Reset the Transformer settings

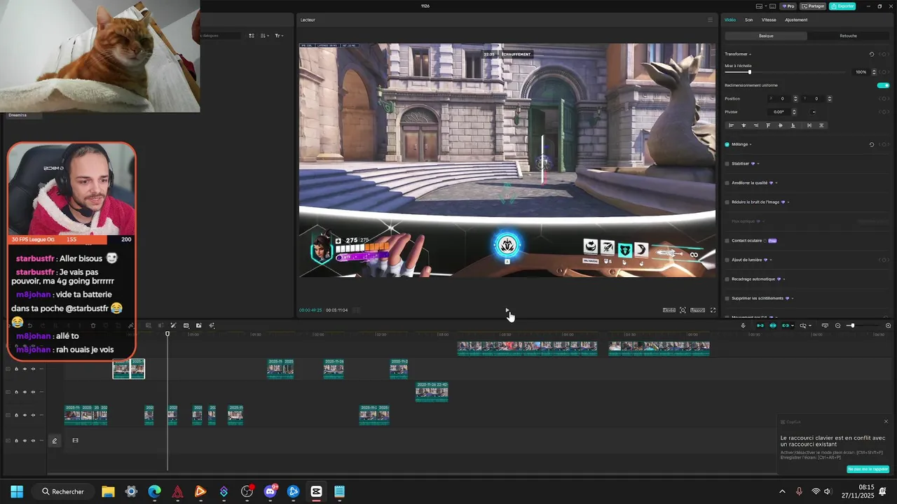[872, 54]
